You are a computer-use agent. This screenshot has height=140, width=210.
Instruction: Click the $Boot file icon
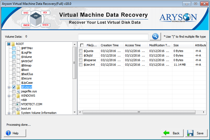(19, 70)
